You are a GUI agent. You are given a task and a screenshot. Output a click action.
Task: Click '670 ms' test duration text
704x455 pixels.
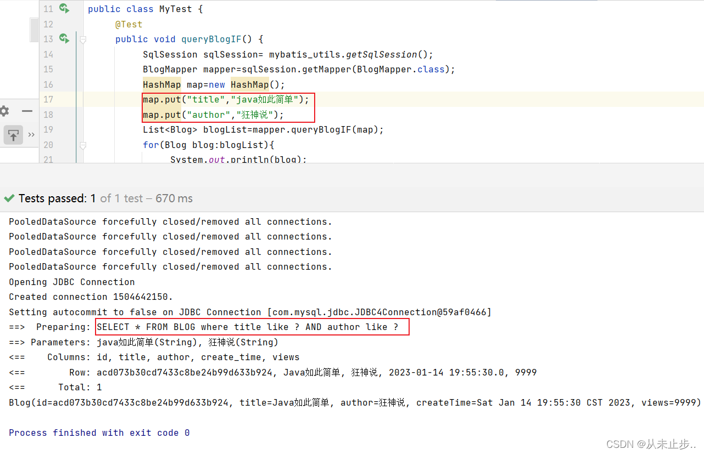point(174,198)
